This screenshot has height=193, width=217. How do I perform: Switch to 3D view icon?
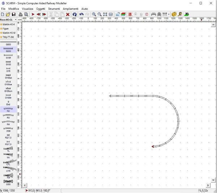tap(187, 14)
